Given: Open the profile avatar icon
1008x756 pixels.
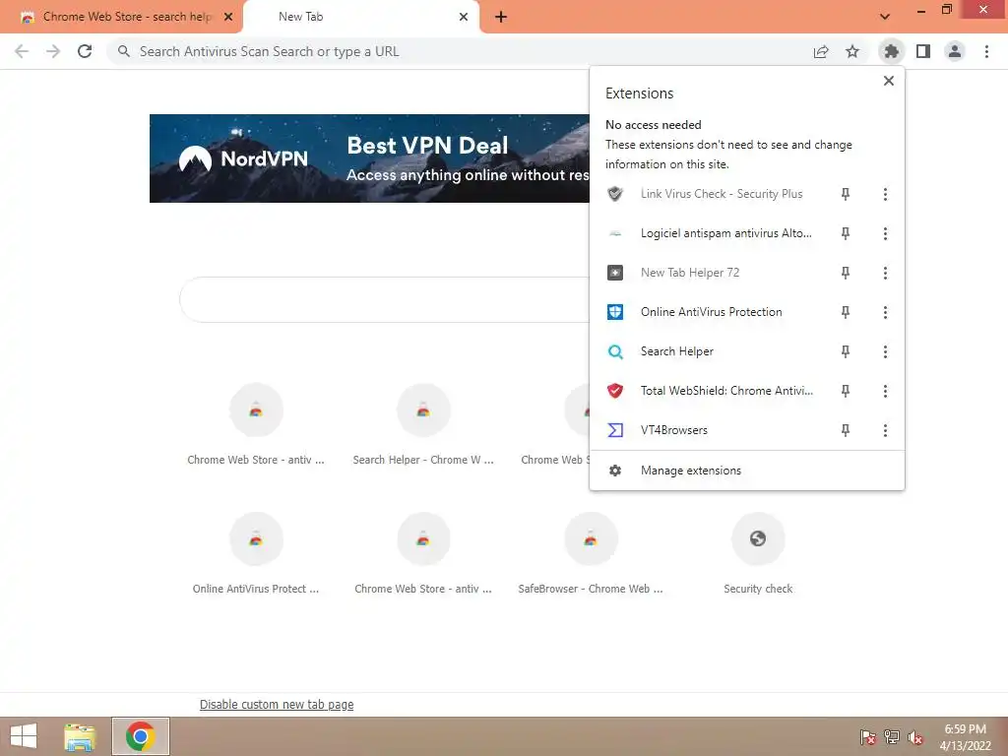Looking at the screenshot, I should pos(955,51).
